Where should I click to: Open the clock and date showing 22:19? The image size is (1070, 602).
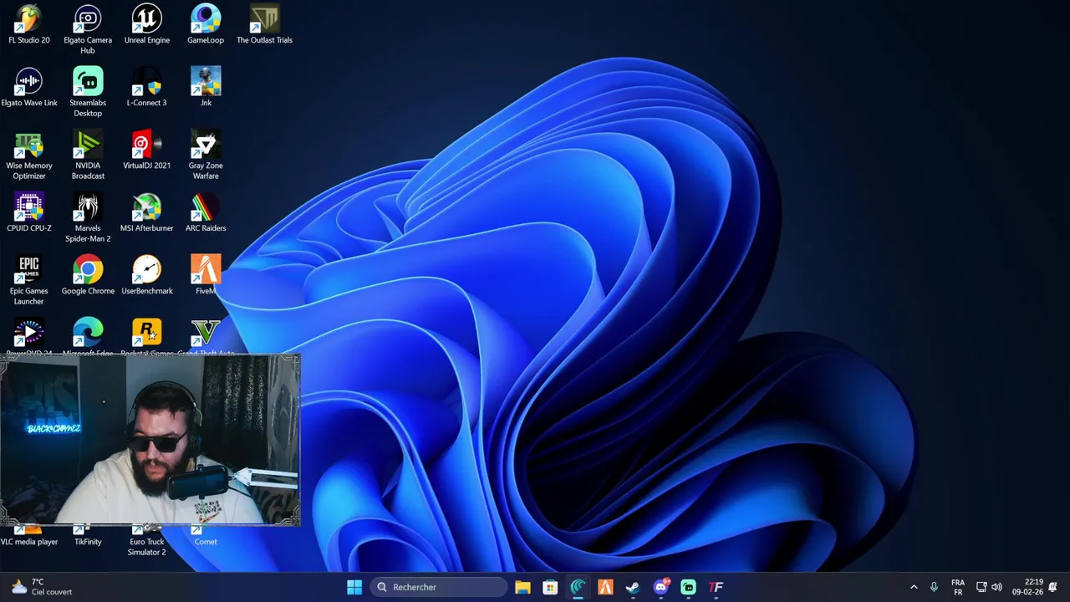[x=1027, y=587]
